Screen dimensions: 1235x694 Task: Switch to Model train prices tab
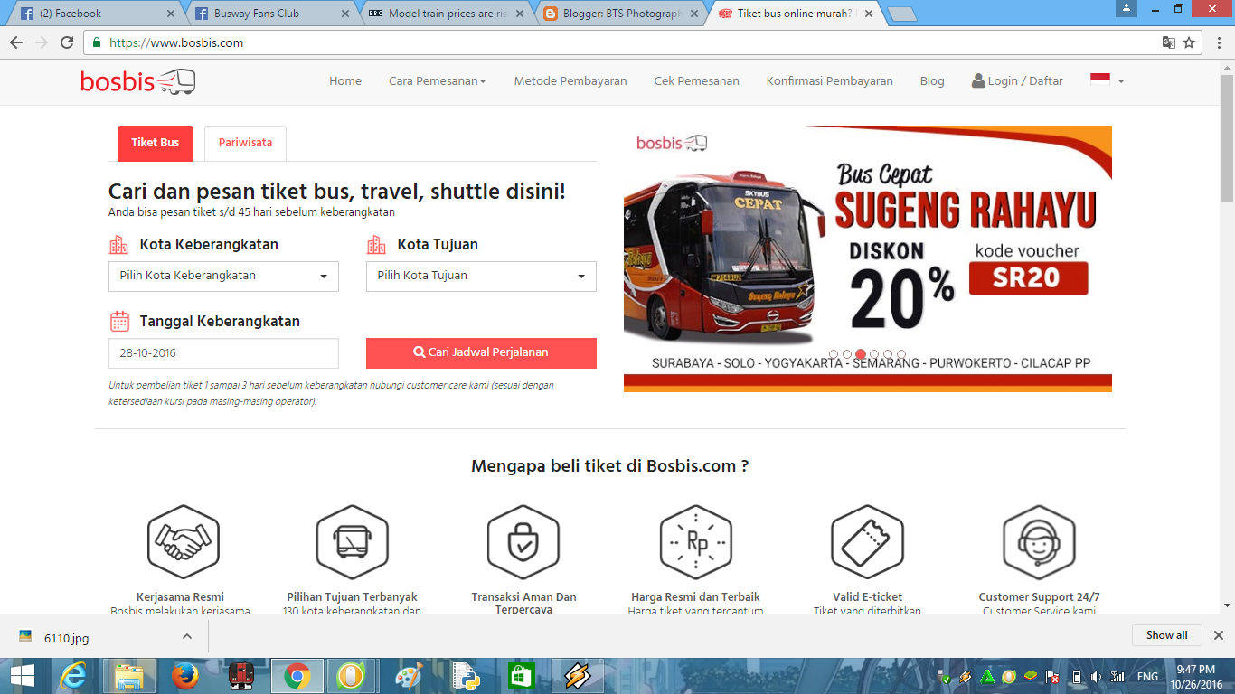[x=445, y=14]
